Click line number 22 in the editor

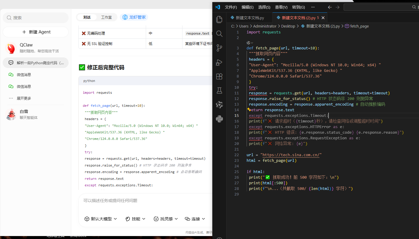coord(236,155)
